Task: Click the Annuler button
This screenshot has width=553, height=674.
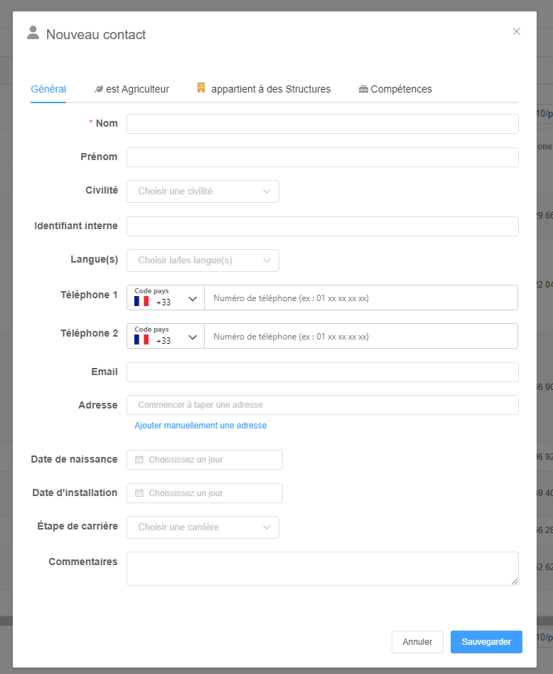Action: coord(417,641)
